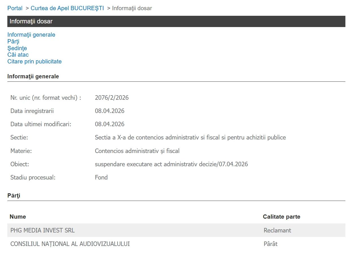The width and height of the screenshot is (353, 255).
Task: Click the Portal breadcrumb link
Action: pyautogui.click(x=15, y=8)
